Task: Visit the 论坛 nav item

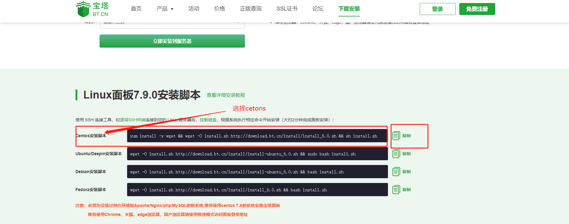Action: click(318, 9)
